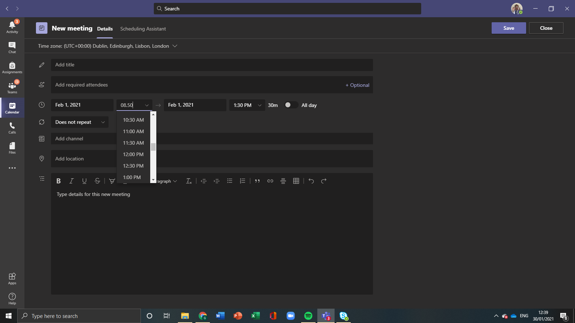
Task: Insert a bulleted list
Action: pyautogui.click(x=230, y=181)
